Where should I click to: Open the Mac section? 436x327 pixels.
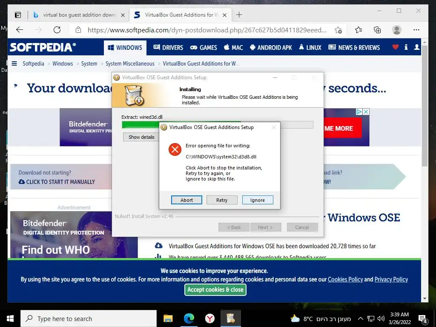pyautogui.click(x=234, y=48)
